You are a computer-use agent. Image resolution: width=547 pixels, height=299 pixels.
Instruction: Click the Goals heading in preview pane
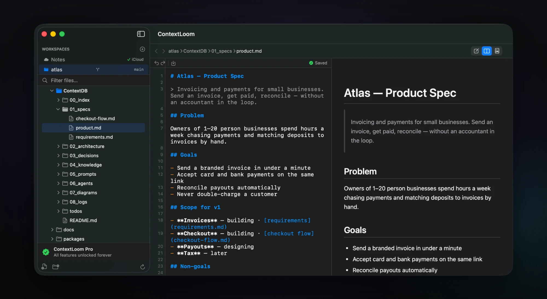click(x=355, y=230)
